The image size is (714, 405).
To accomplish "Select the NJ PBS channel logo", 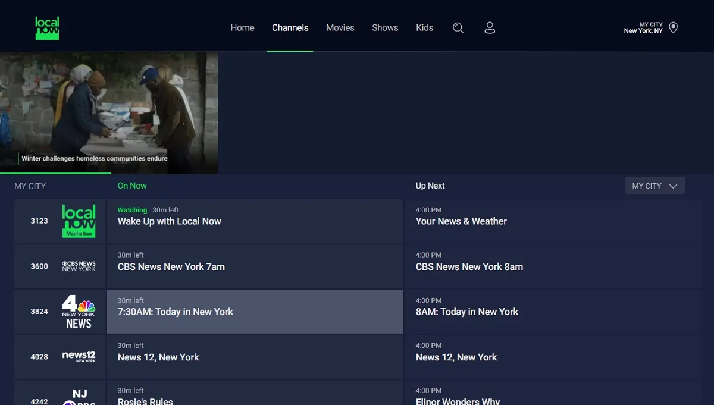I will (x=80, y=397).
